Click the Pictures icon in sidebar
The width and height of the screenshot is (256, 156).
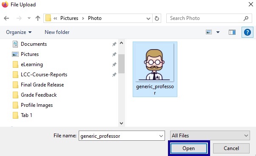coord(15,54)
